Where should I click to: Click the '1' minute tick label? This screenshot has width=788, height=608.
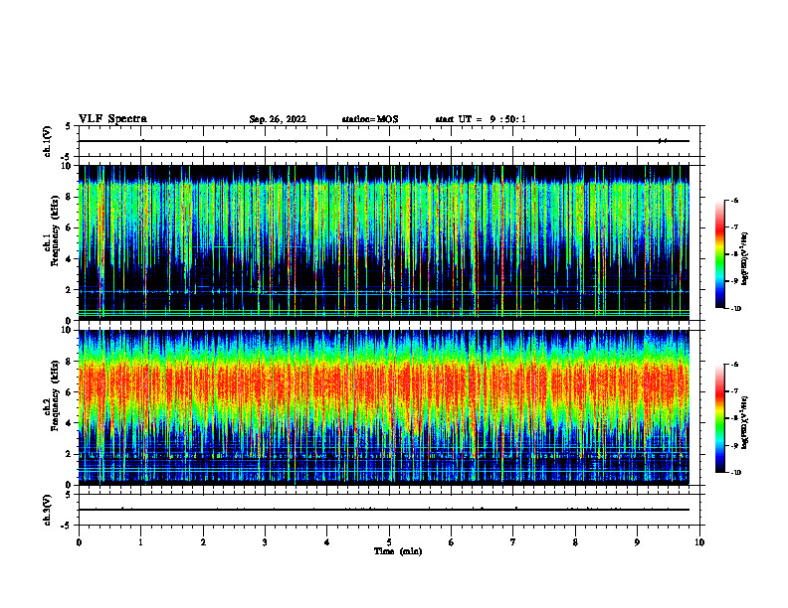tap(140, 542)
